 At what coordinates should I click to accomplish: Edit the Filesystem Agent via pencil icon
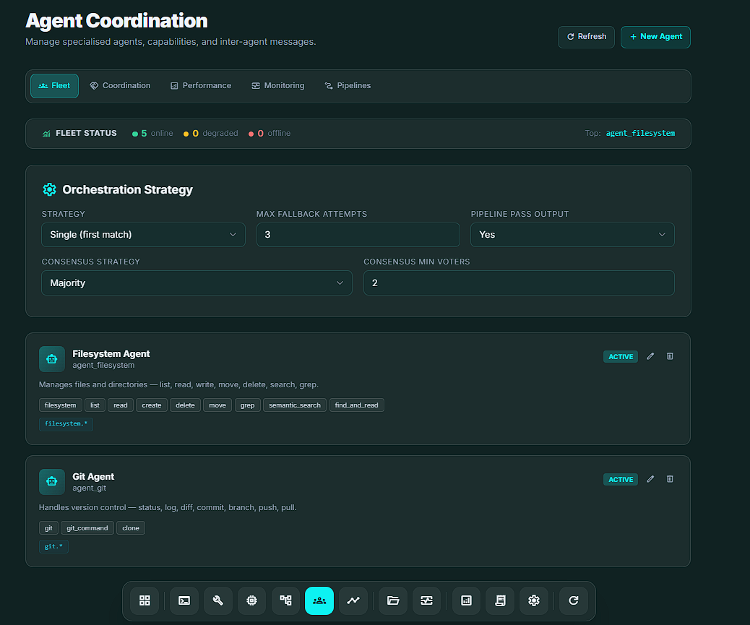(x=650, y=356)
